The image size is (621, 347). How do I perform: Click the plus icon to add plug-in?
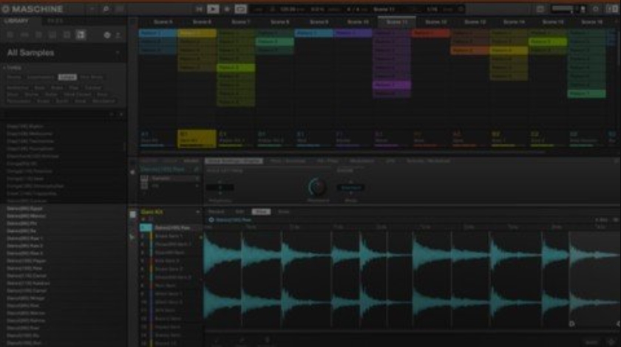pyautogui.click(x=144, y=193)
